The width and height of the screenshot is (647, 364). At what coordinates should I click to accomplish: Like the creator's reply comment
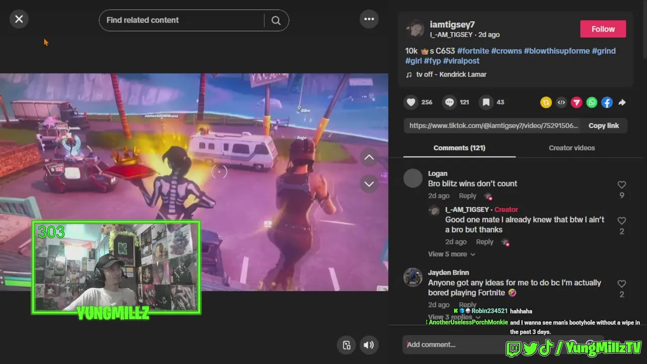click(622, 221)
